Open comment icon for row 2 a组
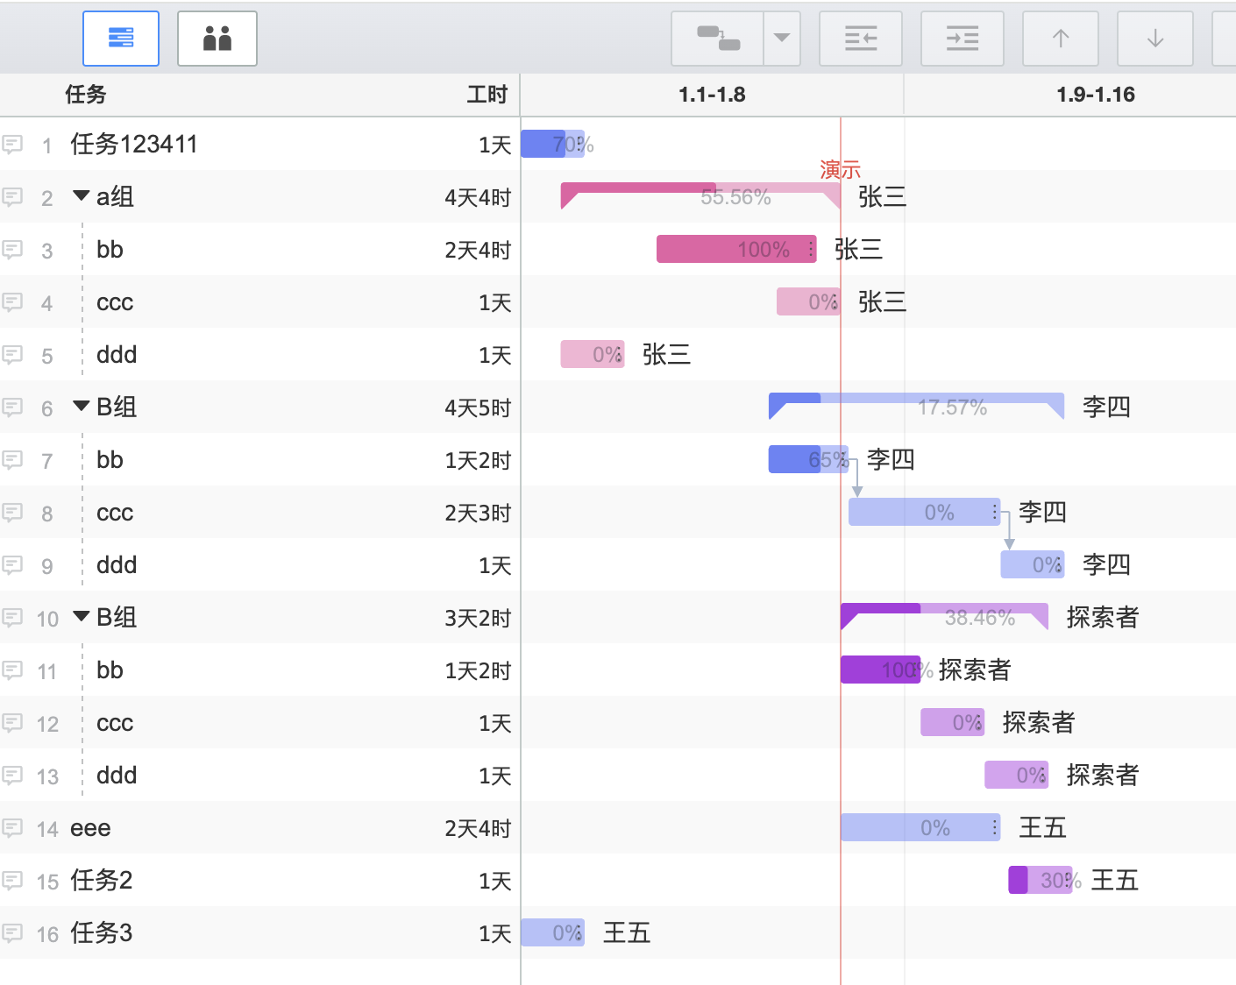Viewport: 1236px width, 985px height. pyautogui.click(x=12, y=196)
